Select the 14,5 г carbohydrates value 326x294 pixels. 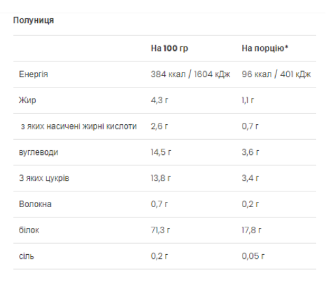pyautogui.click(x=161, y=152)
